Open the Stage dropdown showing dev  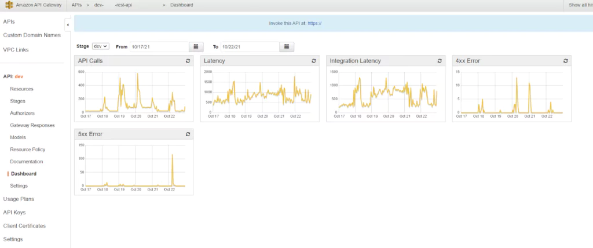coord(101,46)
